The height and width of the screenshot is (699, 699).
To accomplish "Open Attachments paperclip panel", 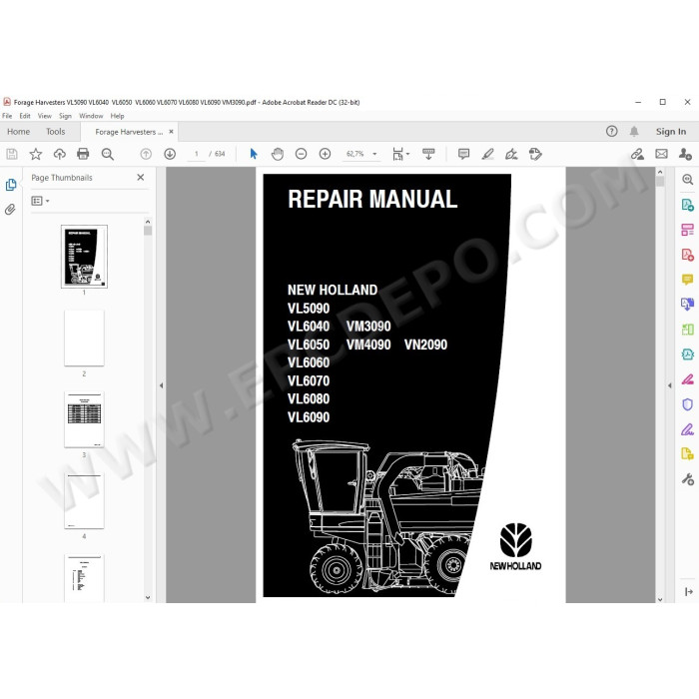I will click(x=10, y=209).
